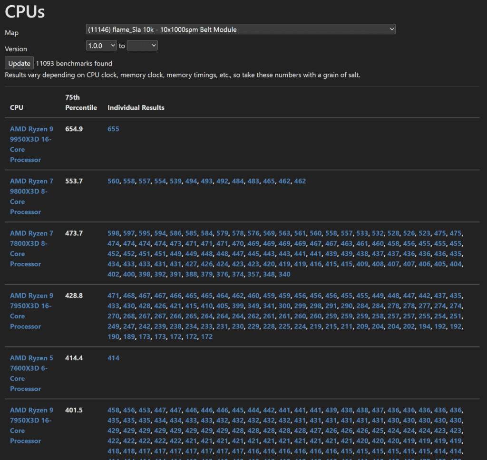Open the 484 result for Ryzen 7 9800X3D
The height and width of the screenshot is (460, 487).
pyautogui.click(x=238, y=181)
